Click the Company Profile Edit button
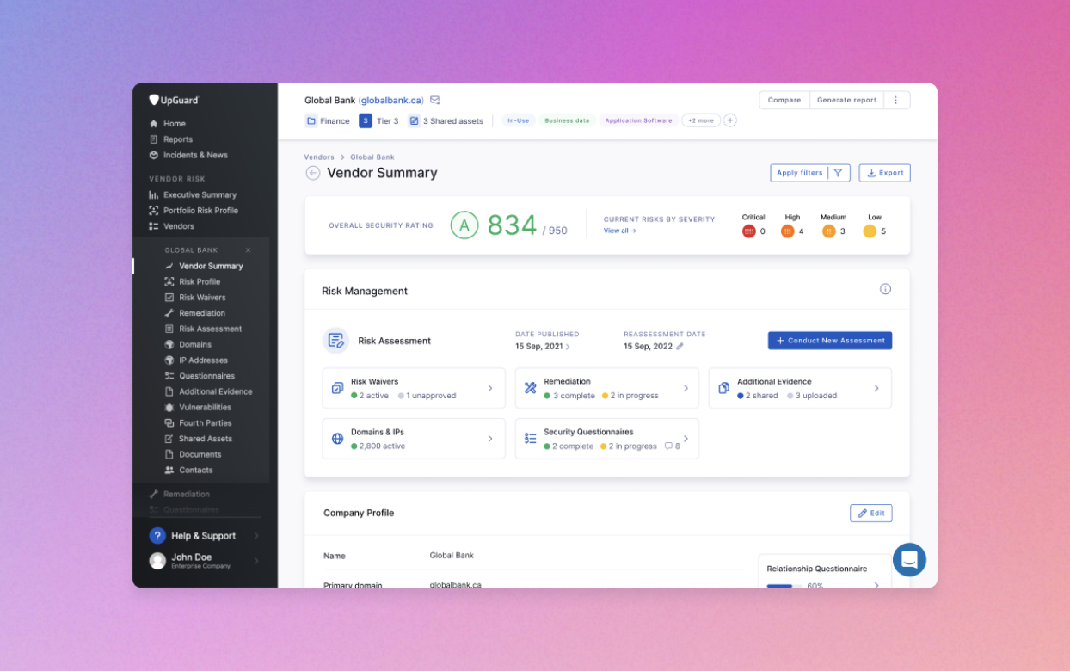The image size is (1070, 671). point(870,513)
